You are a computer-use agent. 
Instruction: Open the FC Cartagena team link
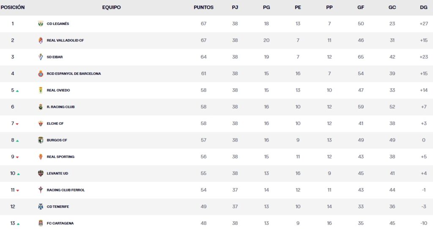(x=60, y=223)
